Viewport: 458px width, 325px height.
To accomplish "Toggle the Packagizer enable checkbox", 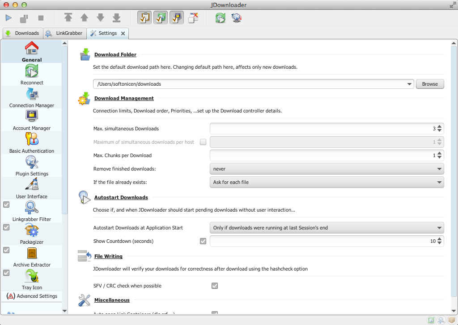I will [6, 227].
